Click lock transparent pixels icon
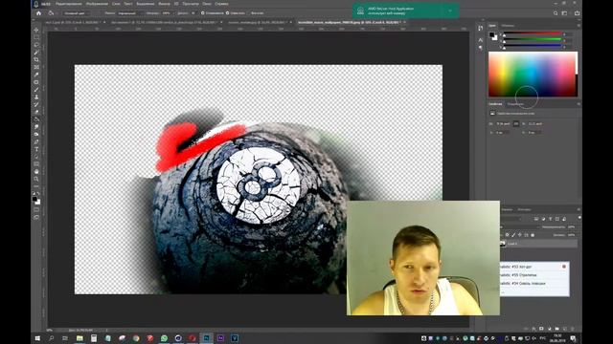The width and height of the screenshot is (613, 344). coord(507,235)
